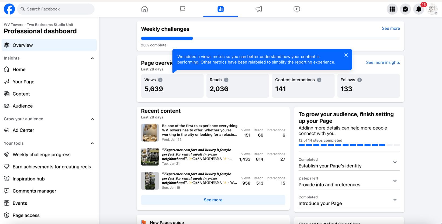Open the Casa Moderna post dated Tue, Jan 21
The height and width of the screenshot is (224, 442).
pyautogui.click(x=197, y=154)
